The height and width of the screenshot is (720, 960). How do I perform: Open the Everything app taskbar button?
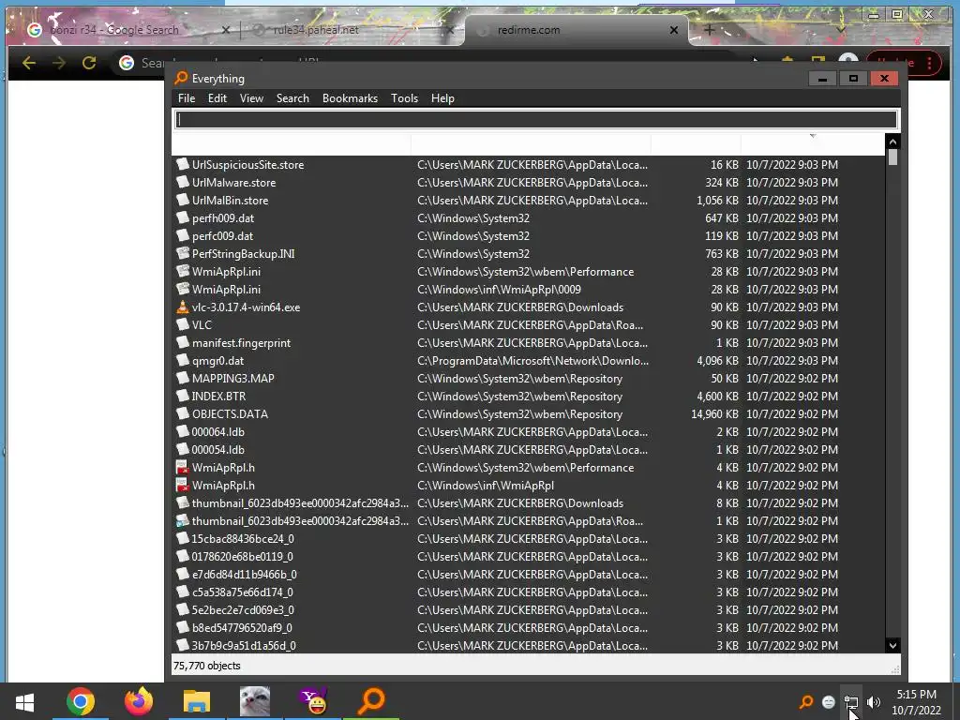(371, 701)
